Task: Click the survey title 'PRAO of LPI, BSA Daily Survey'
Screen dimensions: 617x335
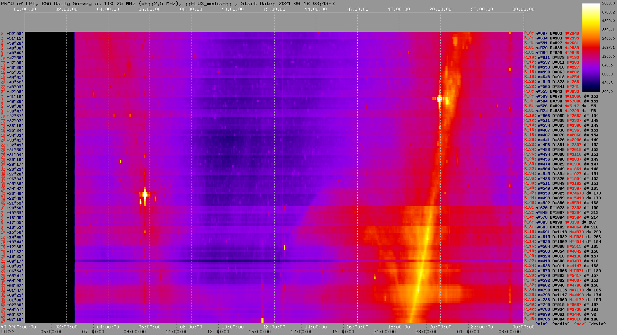Action: pyautogui.click(x=47, y=3)
